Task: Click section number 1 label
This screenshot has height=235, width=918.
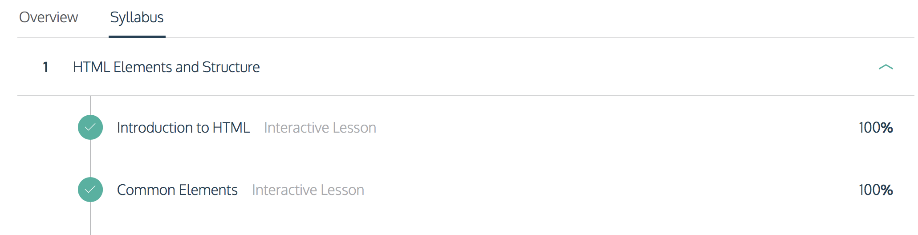Action: pos(45,67)
